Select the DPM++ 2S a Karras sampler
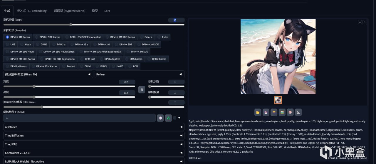The width and height of the screenshot is (376, 164). [44, 66]
